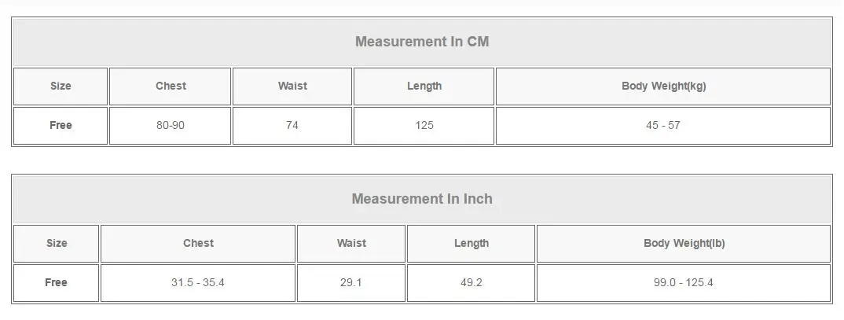Click the Size header in the Inch table
Screen dimensions: 844x320
point(57,243)
